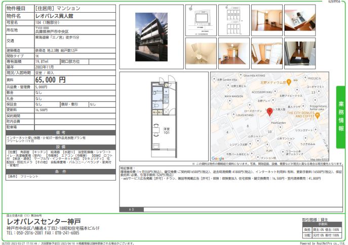Click THE CITY DONUTS AND COFFEE marker
348x245 pixels.
click(x=318, y=115)
